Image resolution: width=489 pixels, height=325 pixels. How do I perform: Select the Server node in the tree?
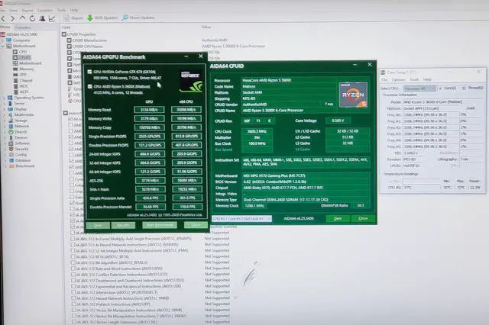[19, 103]
